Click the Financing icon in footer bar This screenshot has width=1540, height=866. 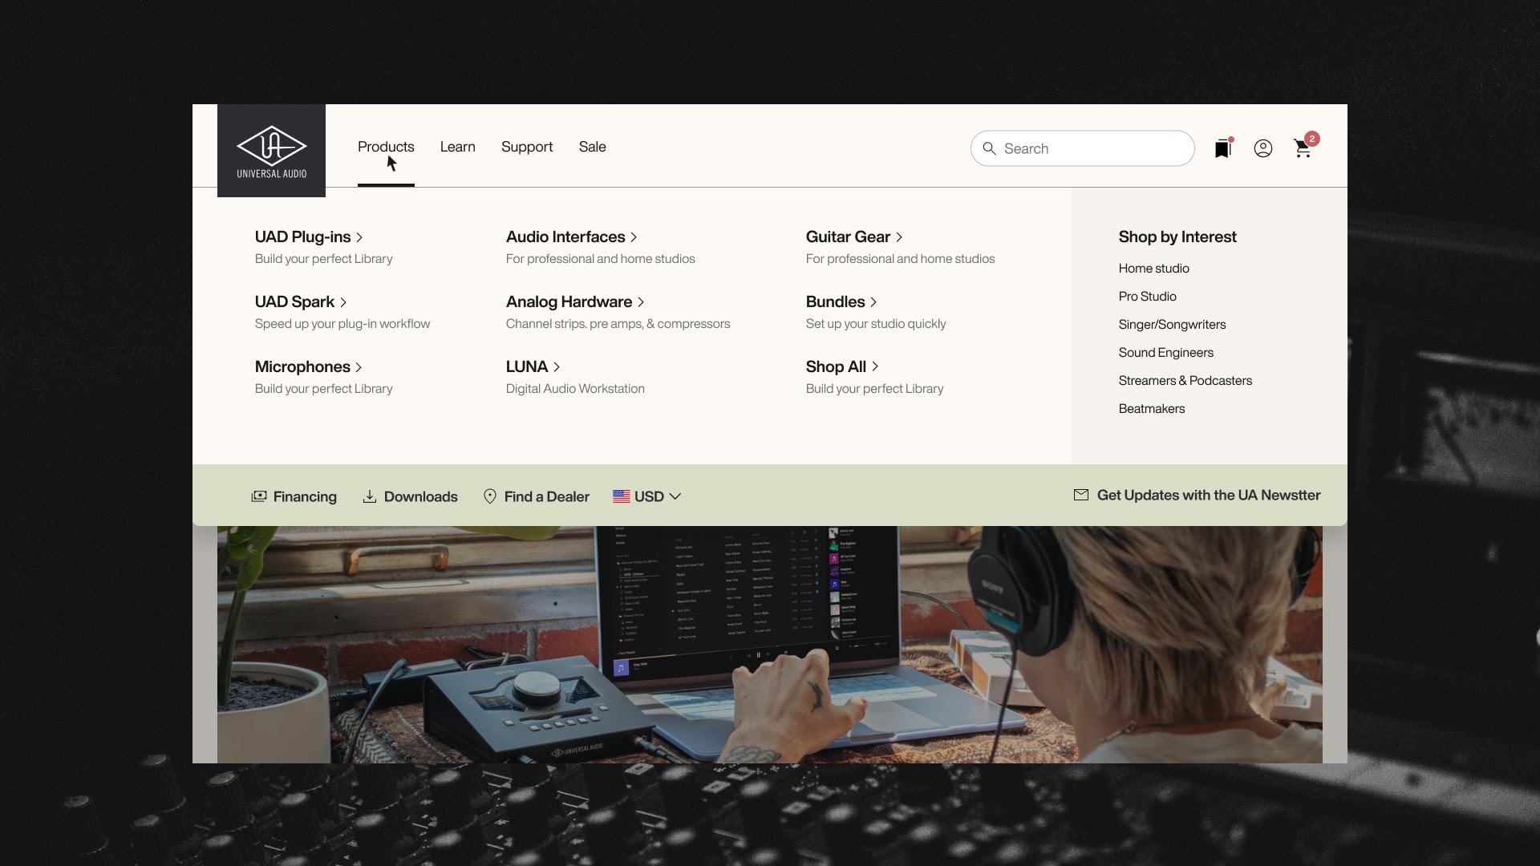258,496
